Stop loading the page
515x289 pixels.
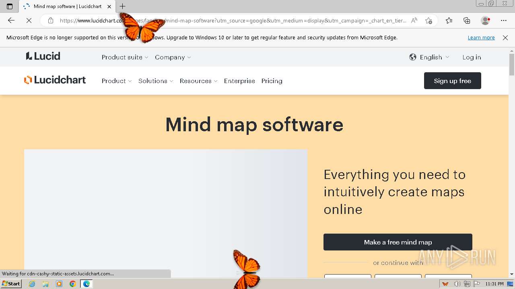pyautogui.click(x=29, y=20)
